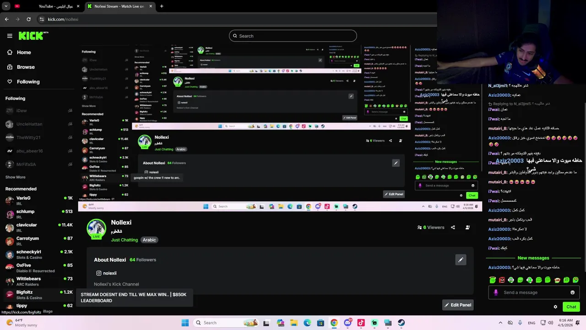This screenshot has height=330, width=586.
Task: Open schlump recommended channel
Action: (x=38, y=214)
